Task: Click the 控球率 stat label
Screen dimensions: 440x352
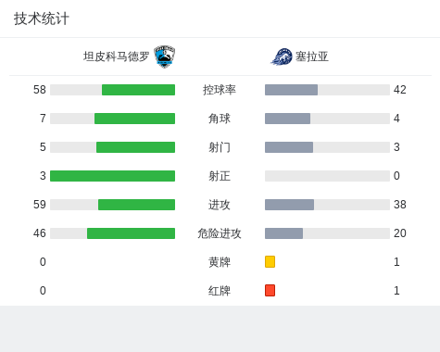Action: pos(220,90)
